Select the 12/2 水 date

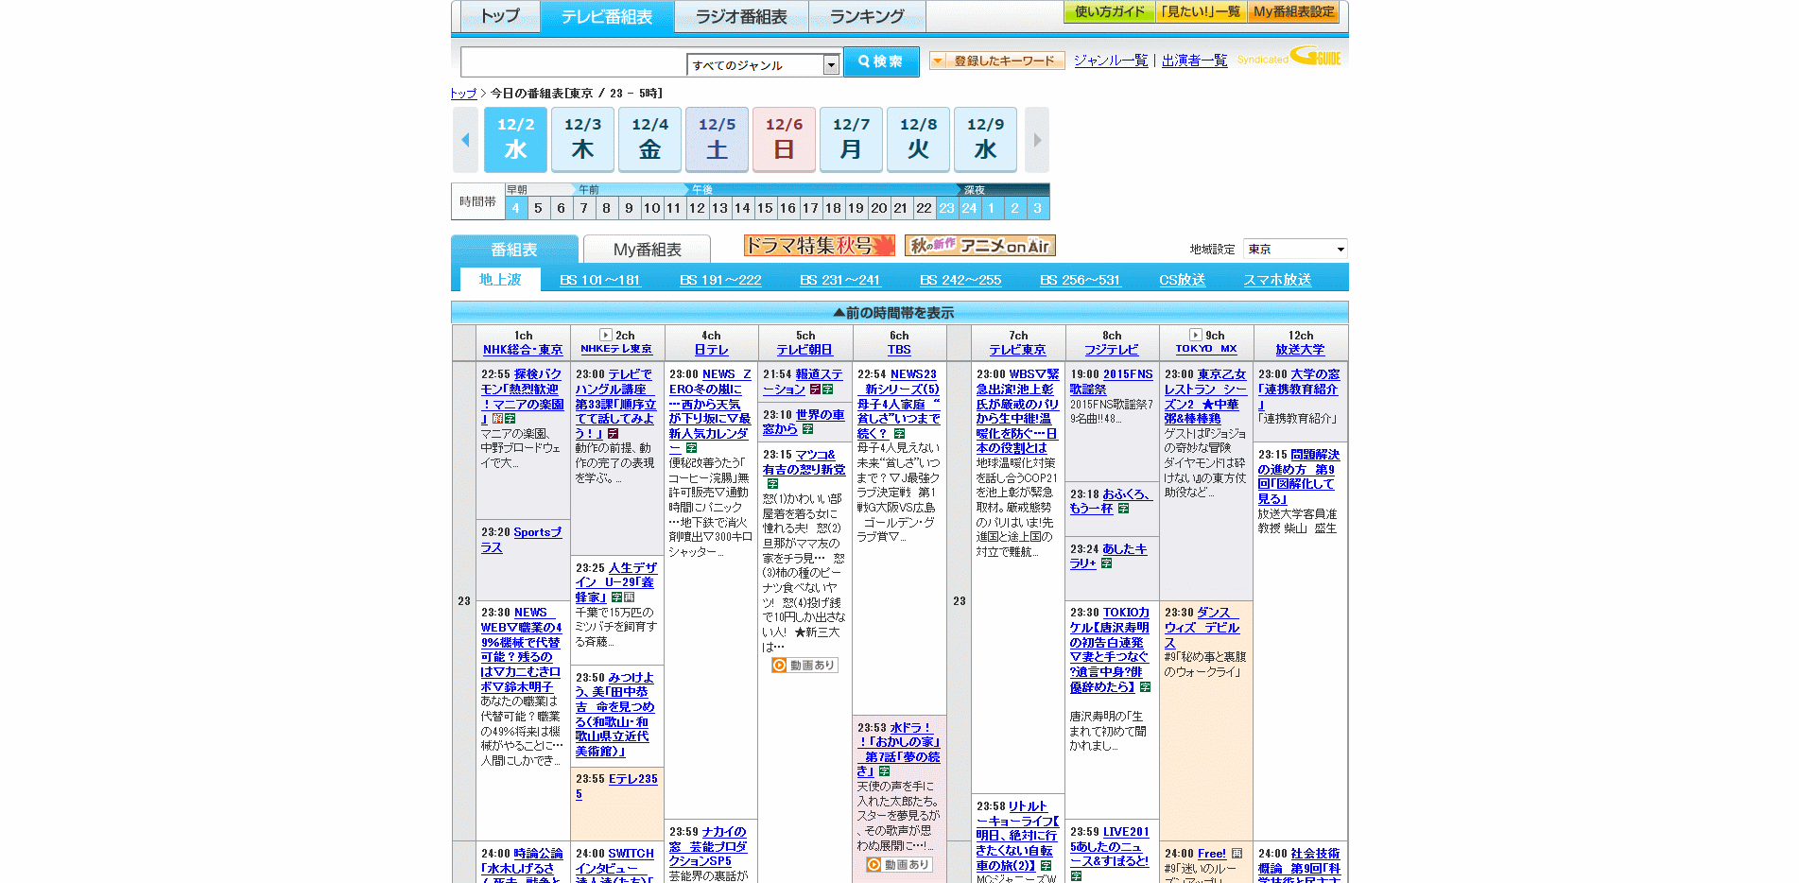(x=516, y=140)
